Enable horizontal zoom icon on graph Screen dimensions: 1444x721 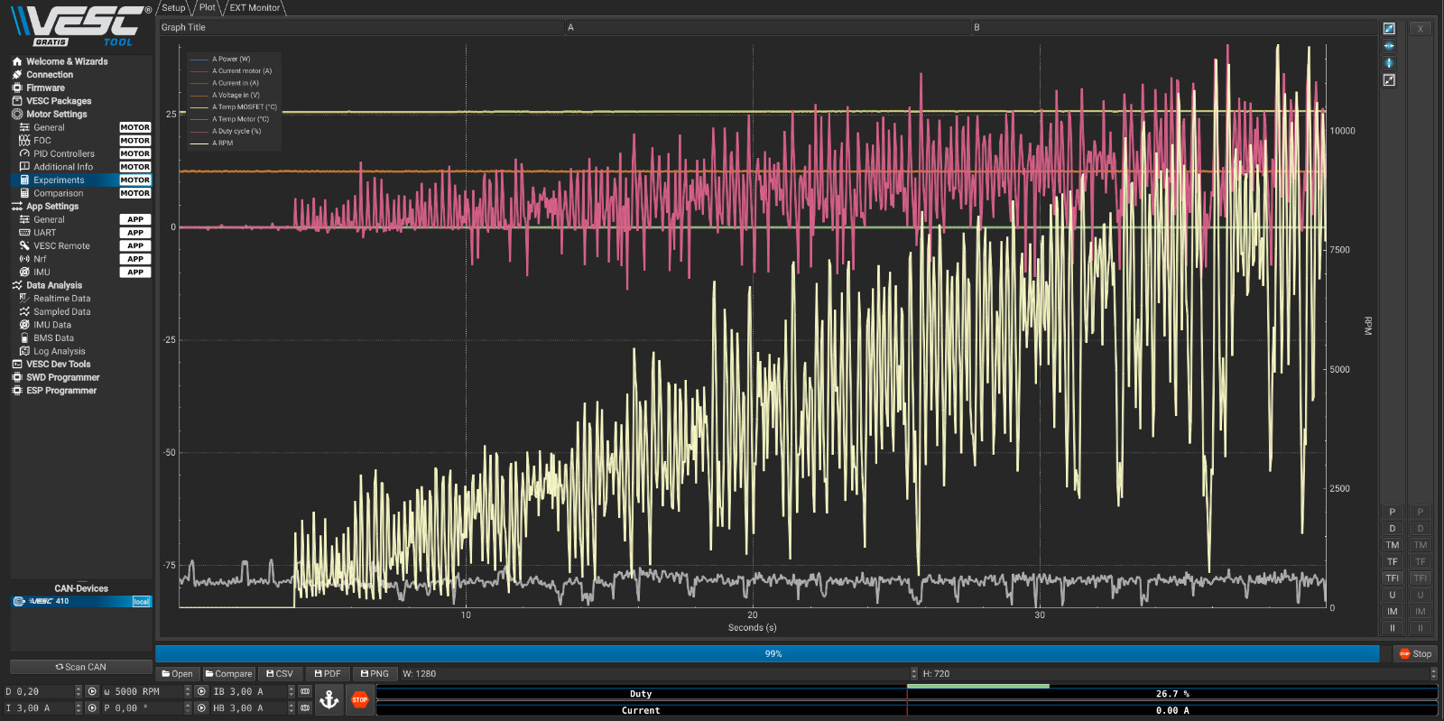(1389, 46)
